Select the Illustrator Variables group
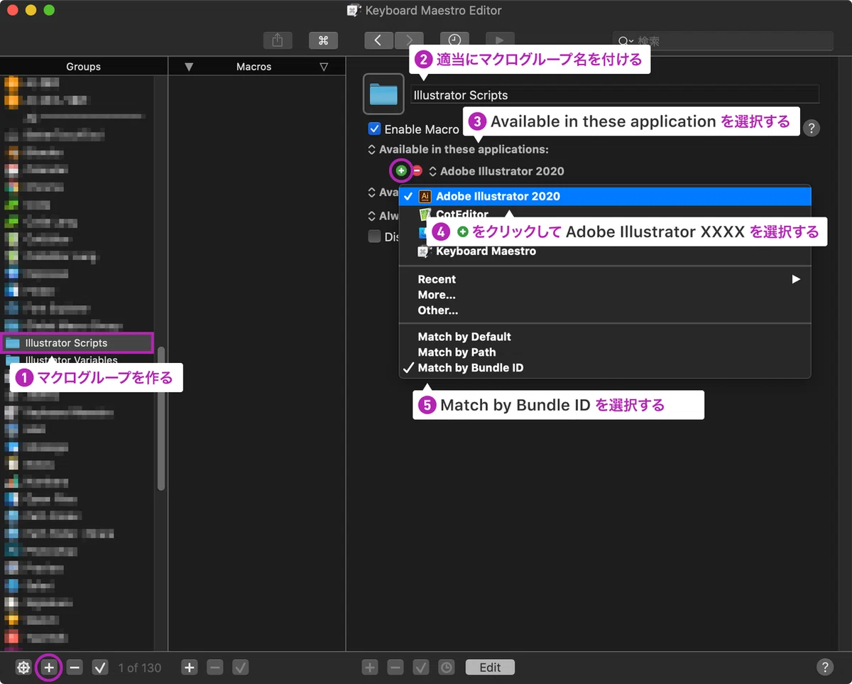852x684 pixels. coord(78,359)
